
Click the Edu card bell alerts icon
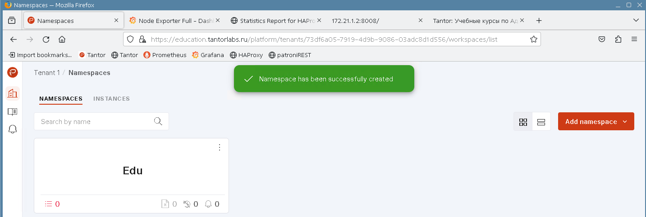[208, 204]
